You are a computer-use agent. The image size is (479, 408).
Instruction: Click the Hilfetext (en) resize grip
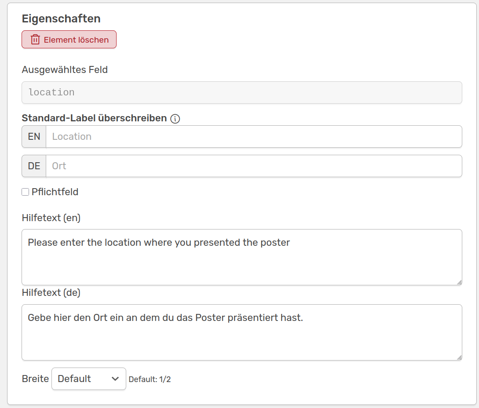(x=459, y=283)
